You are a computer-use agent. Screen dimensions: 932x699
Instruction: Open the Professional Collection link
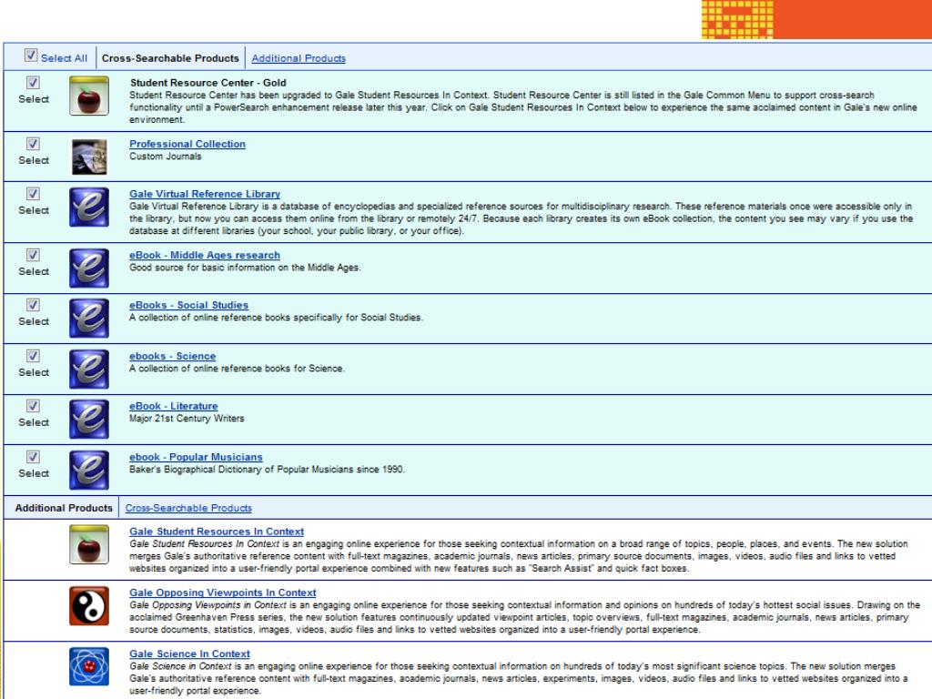coord(187,144)
